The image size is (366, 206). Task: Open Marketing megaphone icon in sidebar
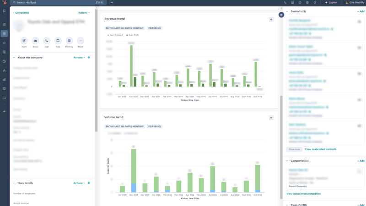pos(4,43)
